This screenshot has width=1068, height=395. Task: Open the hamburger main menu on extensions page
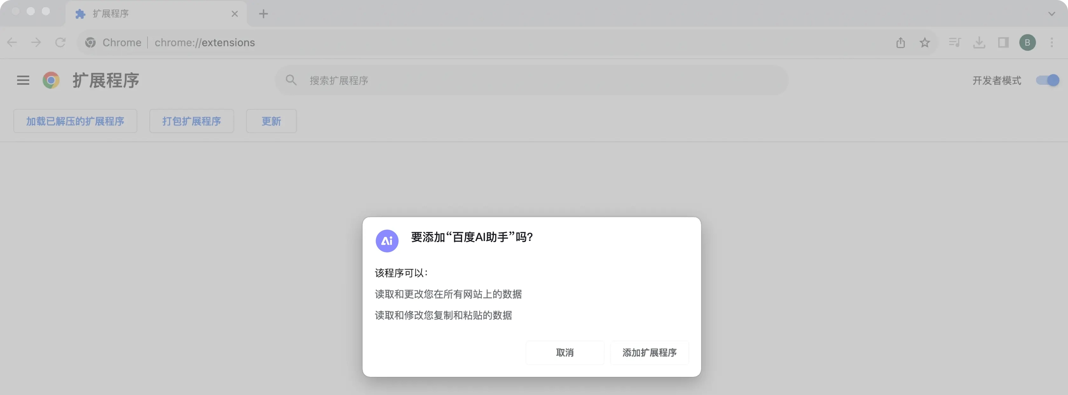(x=23, y=80)
